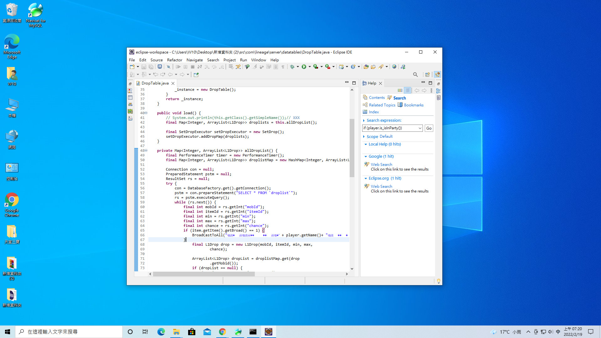The width and height of the screenshot is (601, 338).
Task: Open Google Chrome from the taskbar
Action: click(223, 332)
